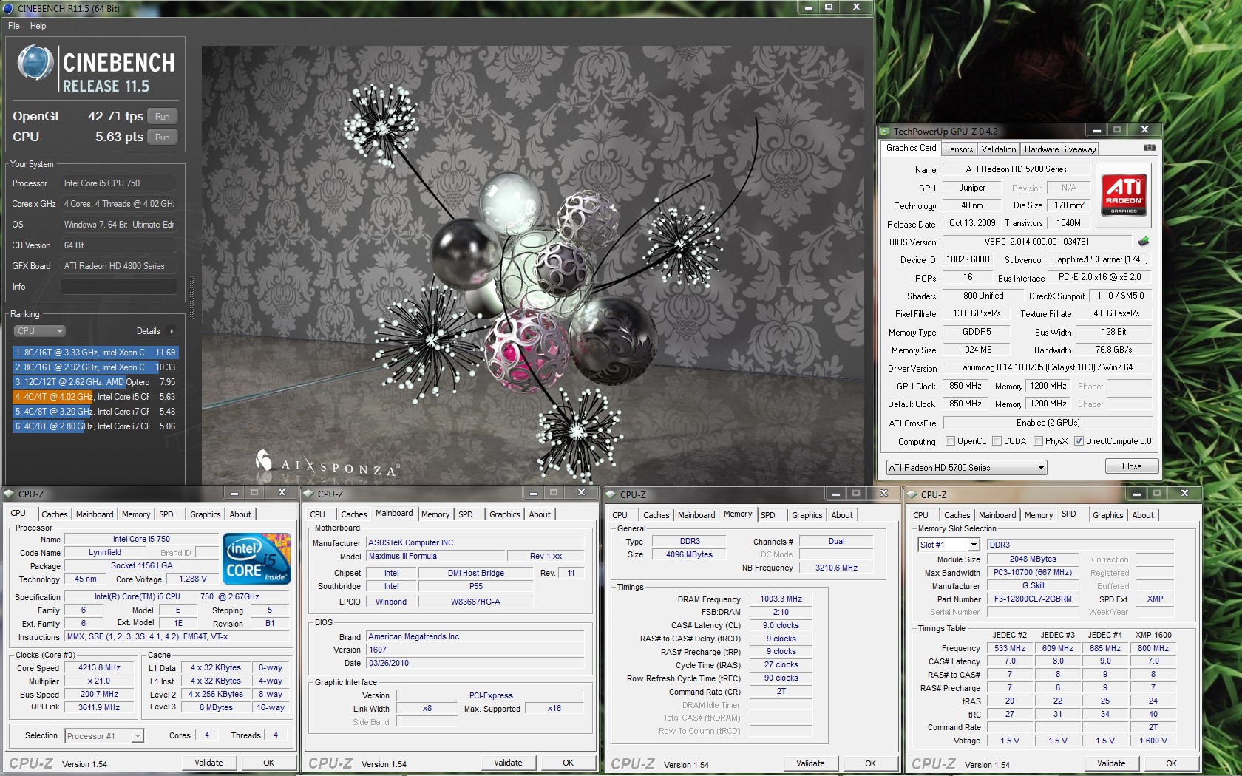Select ranking row '4C/8T @ 3.20 GHz'

pos(95,412)
